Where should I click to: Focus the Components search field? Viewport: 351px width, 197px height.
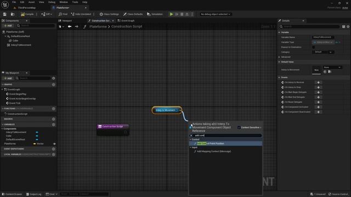click(36, 26)
